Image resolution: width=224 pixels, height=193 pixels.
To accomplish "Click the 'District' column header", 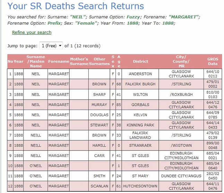I will pos(140,62).
